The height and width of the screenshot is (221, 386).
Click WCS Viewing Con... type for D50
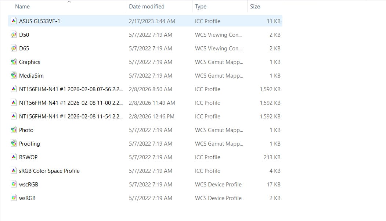click(x=219, y=35)
